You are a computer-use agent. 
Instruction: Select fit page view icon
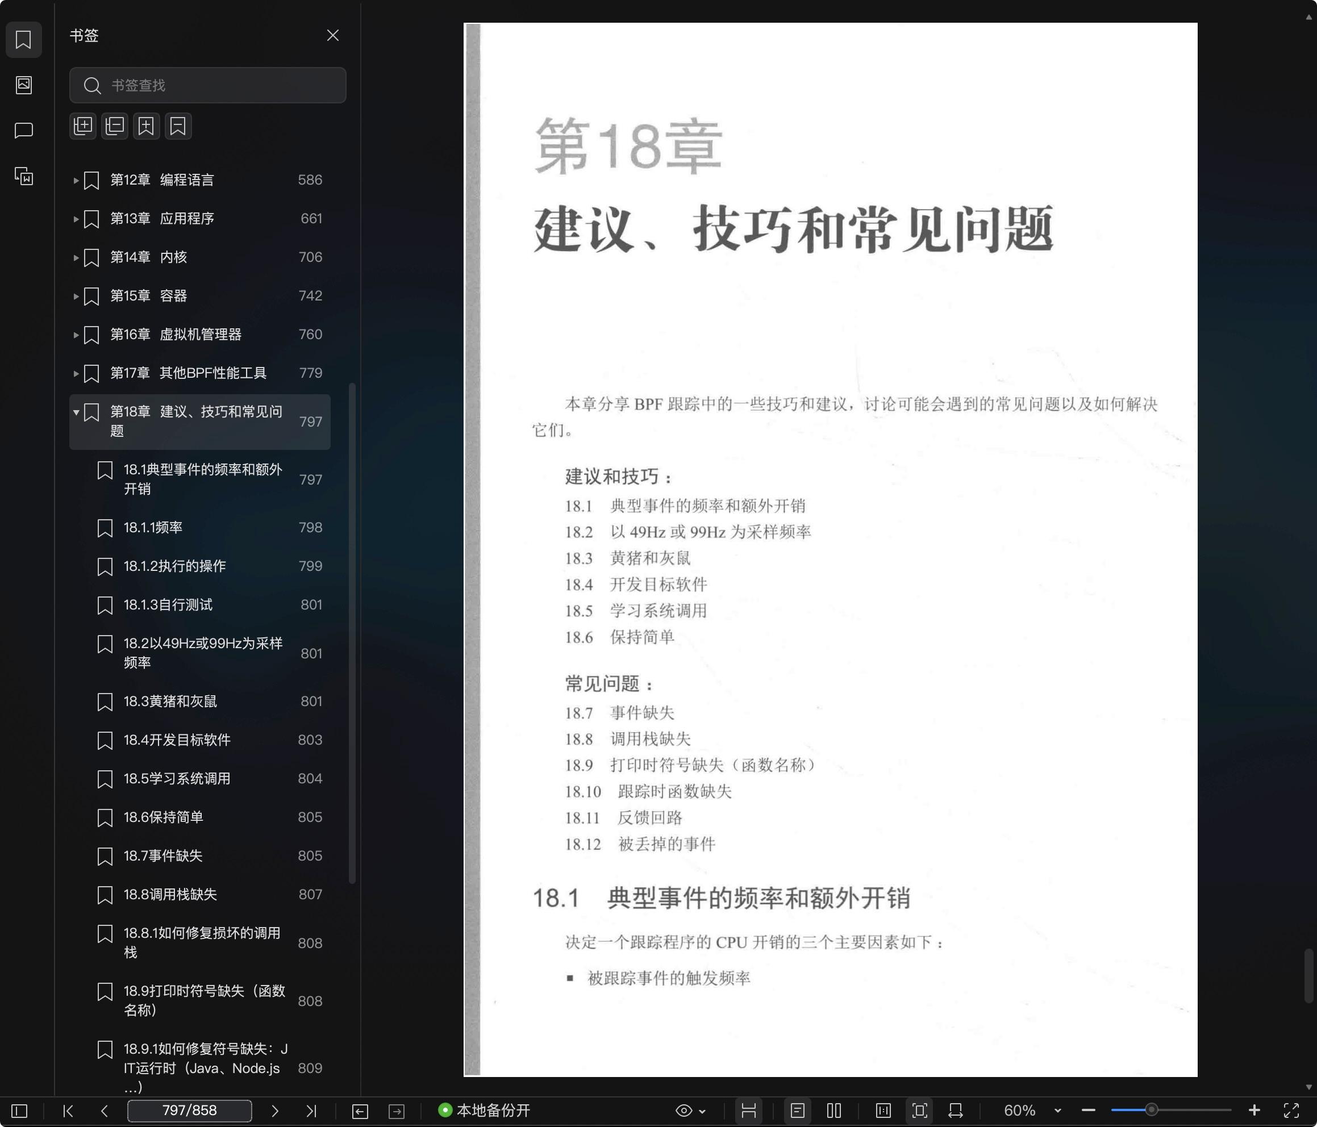point(920,1111)
